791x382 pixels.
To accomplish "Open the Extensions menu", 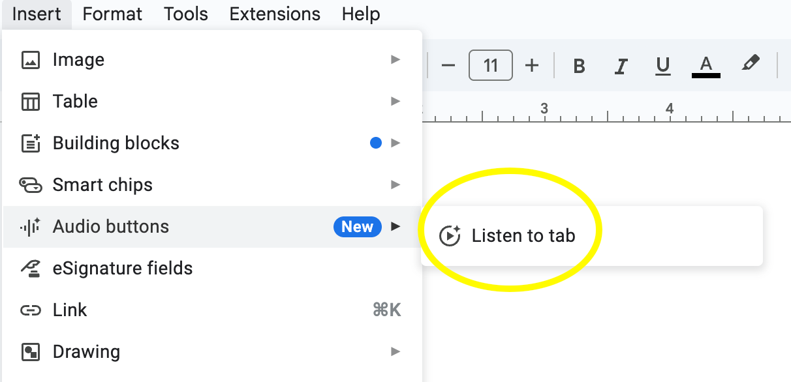I will [275, 14].
